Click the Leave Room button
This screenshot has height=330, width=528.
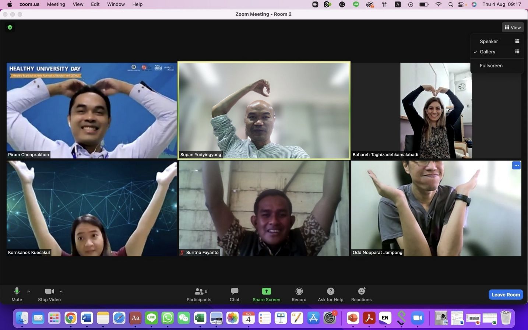point(506,295)
